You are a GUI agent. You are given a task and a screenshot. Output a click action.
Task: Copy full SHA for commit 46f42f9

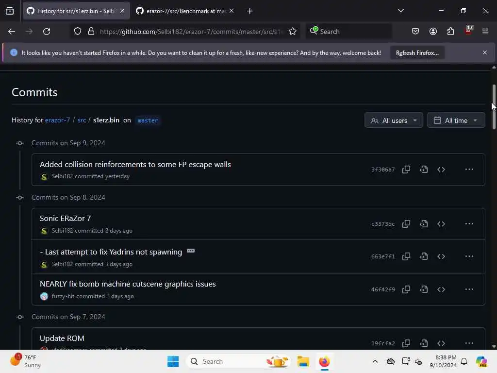click(406, 289)
